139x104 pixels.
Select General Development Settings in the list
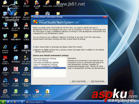(x=49, y=59)
